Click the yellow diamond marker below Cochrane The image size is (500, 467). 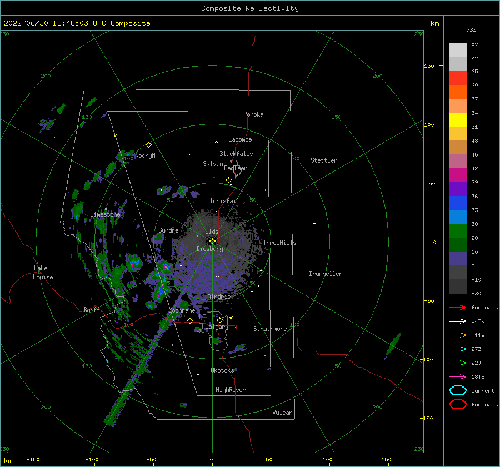click(x=190, y=320)
